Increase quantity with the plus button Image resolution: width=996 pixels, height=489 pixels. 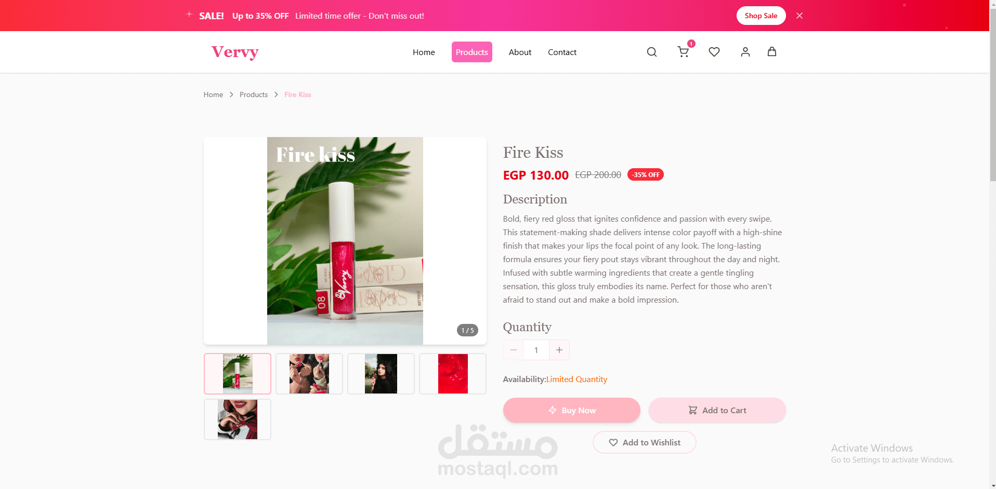tap(559, 350)
